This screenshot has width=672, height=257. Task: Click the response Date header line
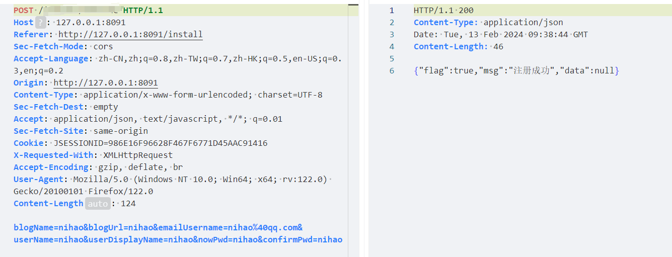[501, 34]
